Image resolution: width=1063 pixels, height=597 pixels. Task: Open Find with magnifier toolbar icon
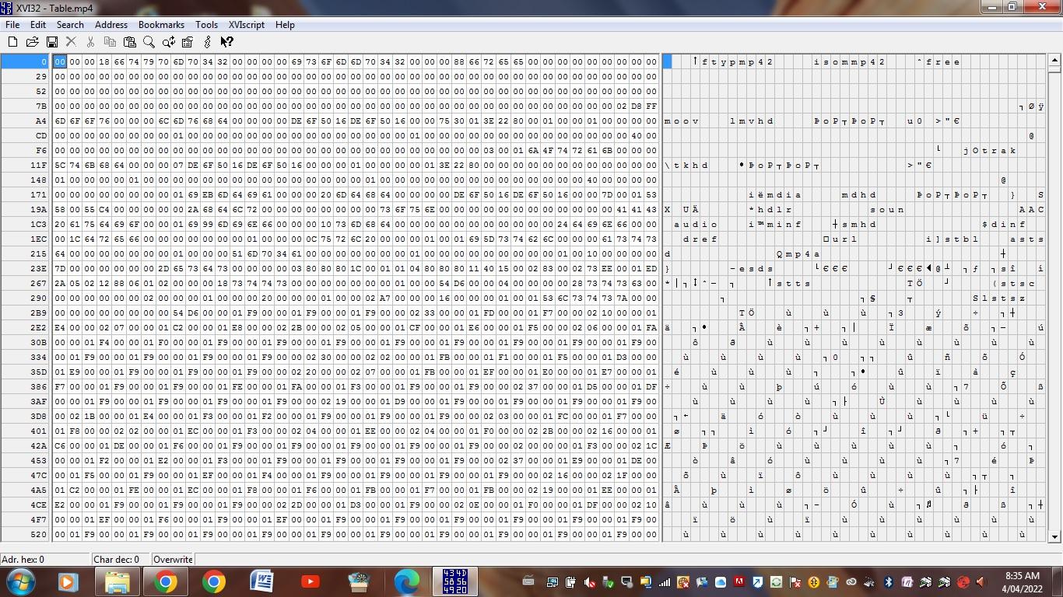(x=149, y=42)
